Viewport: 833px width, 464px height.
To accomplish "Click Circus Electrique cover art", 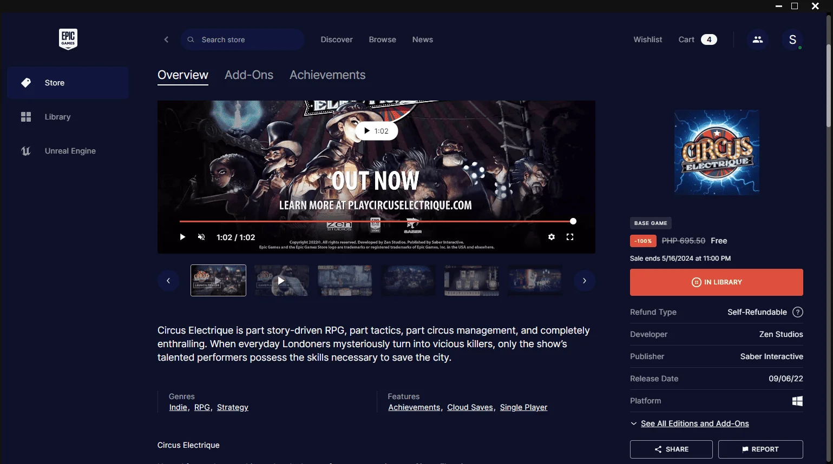I will click(x=717, y=153).
